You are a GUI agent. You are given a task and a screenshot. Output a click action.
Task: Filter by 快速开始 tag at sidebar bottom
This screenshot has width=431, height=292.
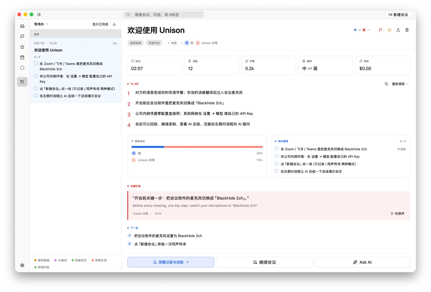pyautogui.click(x=42, y=267)
